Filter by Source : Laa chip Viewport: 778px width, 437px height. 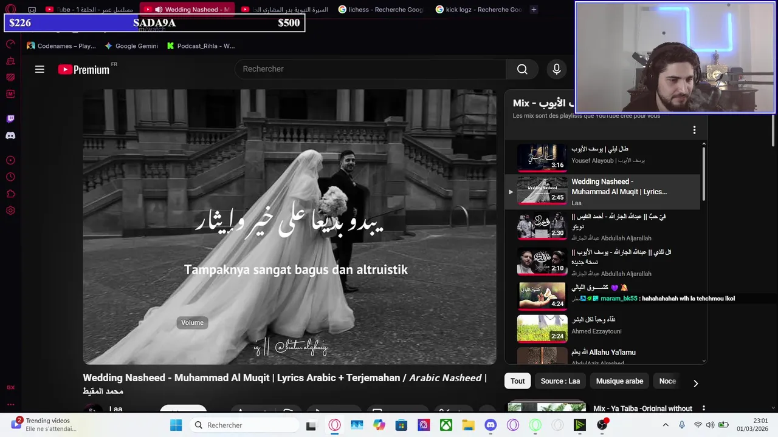[560, 381]
